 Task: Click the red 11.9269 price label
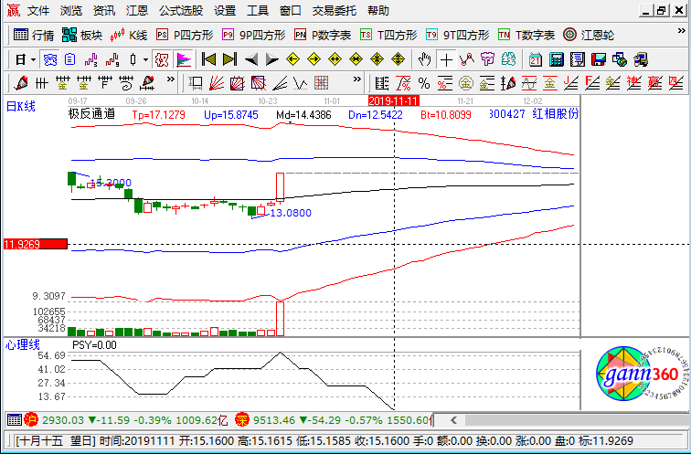click(x=36, y=244)
